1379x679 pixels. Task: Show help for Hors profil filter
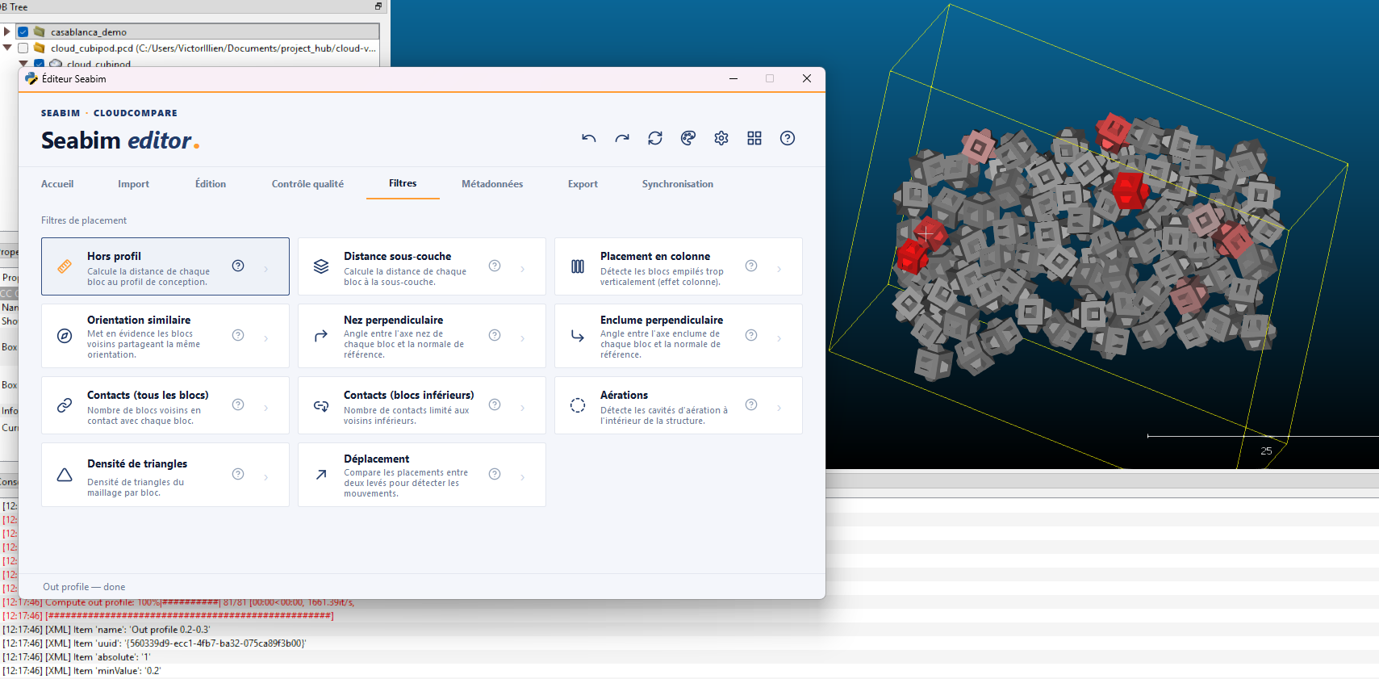238,266
